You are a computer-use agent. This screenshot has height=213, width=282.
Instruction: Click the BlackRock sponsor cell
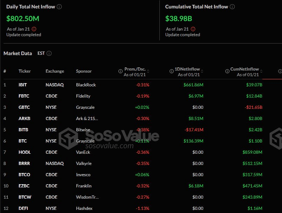coord(86,85)
